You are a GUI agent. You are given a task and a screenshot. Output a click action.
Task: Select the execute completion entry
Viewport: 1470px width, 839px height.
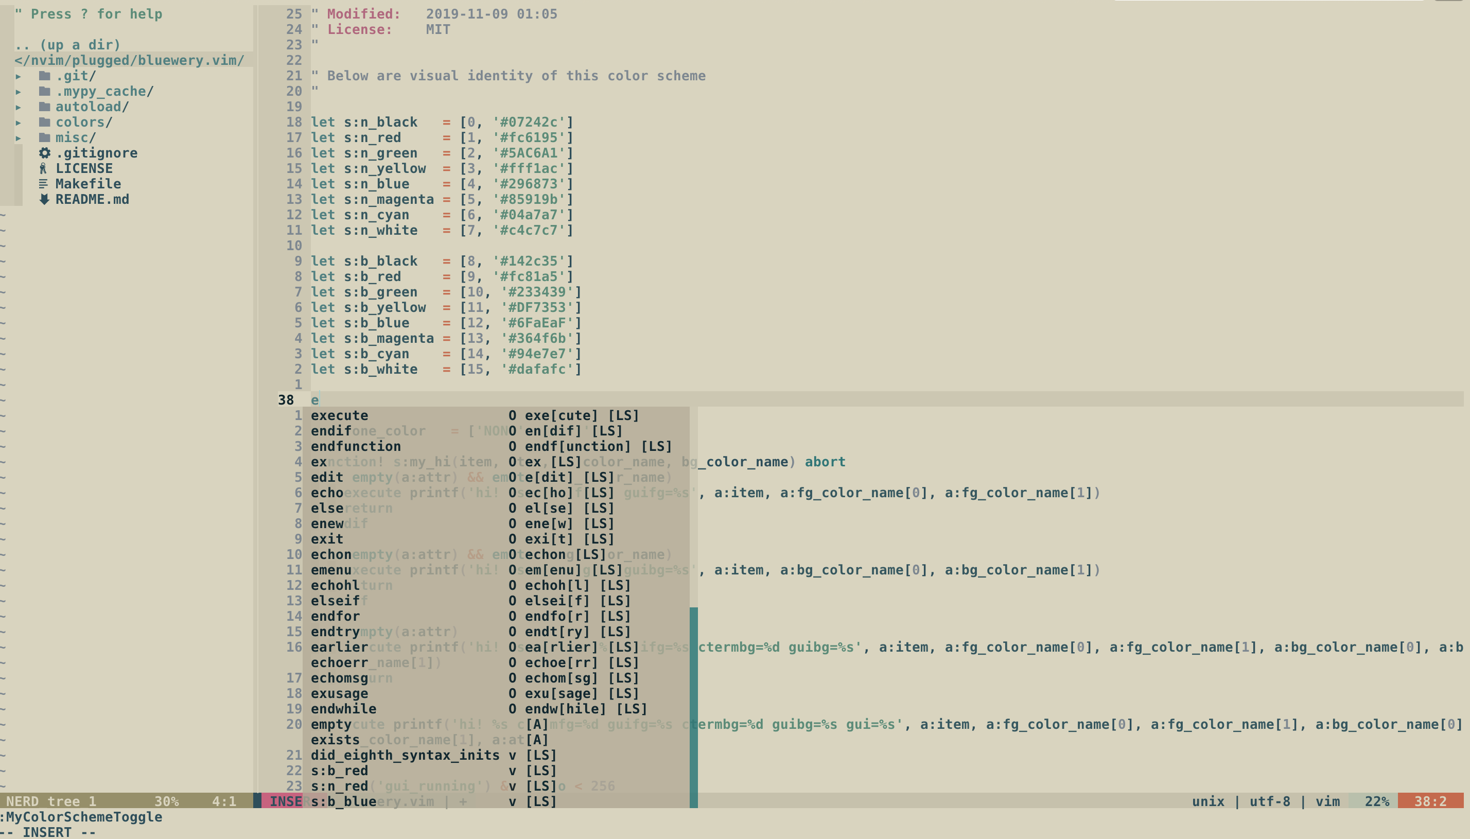coord(339,415)
